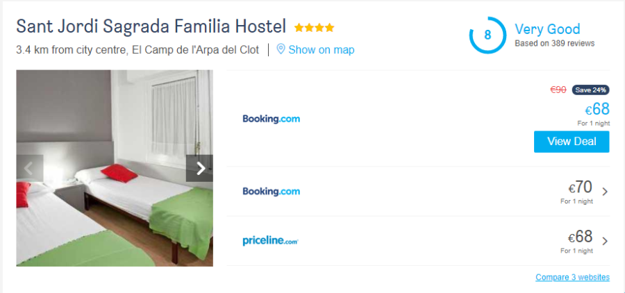Click the previous photo arrow on the image
This screenshot has height=293, width=625.
point(29,168)
